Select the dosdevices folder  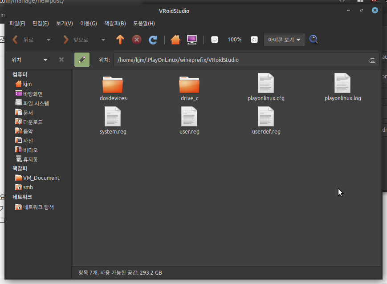[x=113, y=88]
